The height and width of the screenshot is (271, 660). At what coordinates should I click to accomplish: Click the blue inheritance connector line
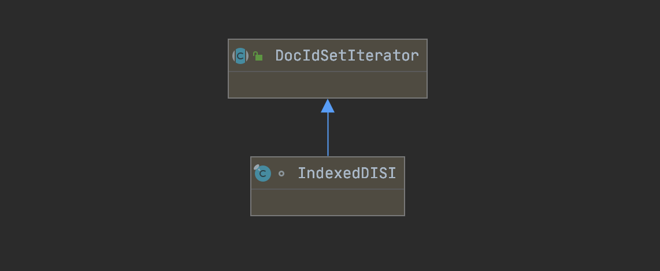pyautogui.click(x=328, y=135)
